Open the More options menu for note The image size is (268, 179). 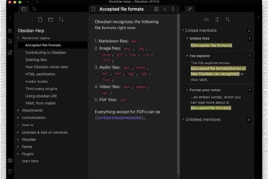point(173,9)
